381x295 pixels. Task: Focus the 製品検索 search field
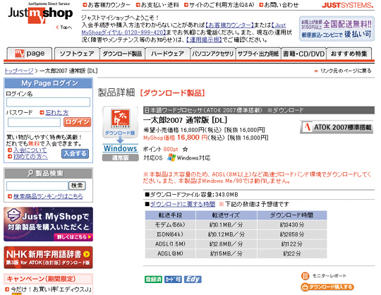37,186
